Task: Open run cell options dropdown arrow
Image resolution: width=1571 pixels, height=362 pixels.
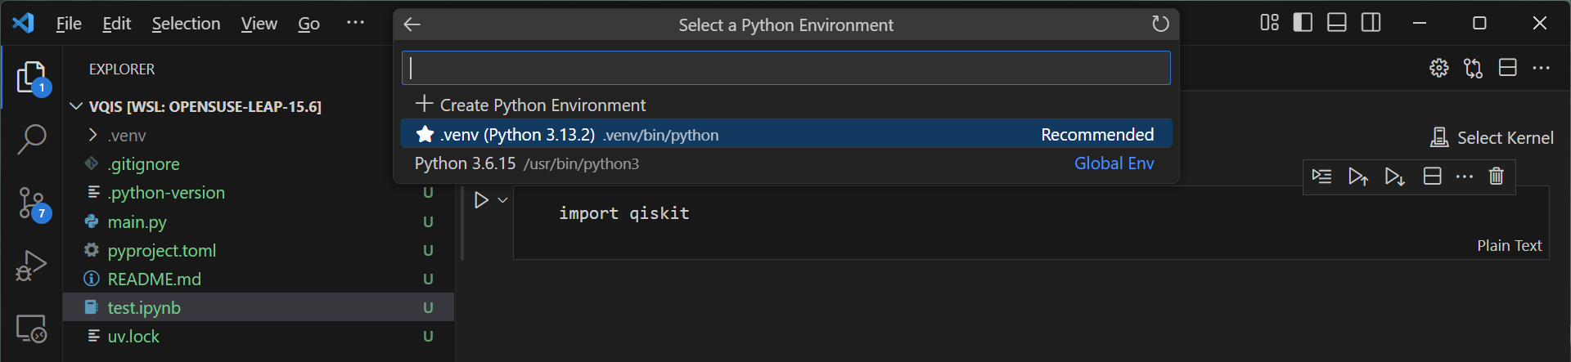Action: pyautogui.click(x=503, y=200)
